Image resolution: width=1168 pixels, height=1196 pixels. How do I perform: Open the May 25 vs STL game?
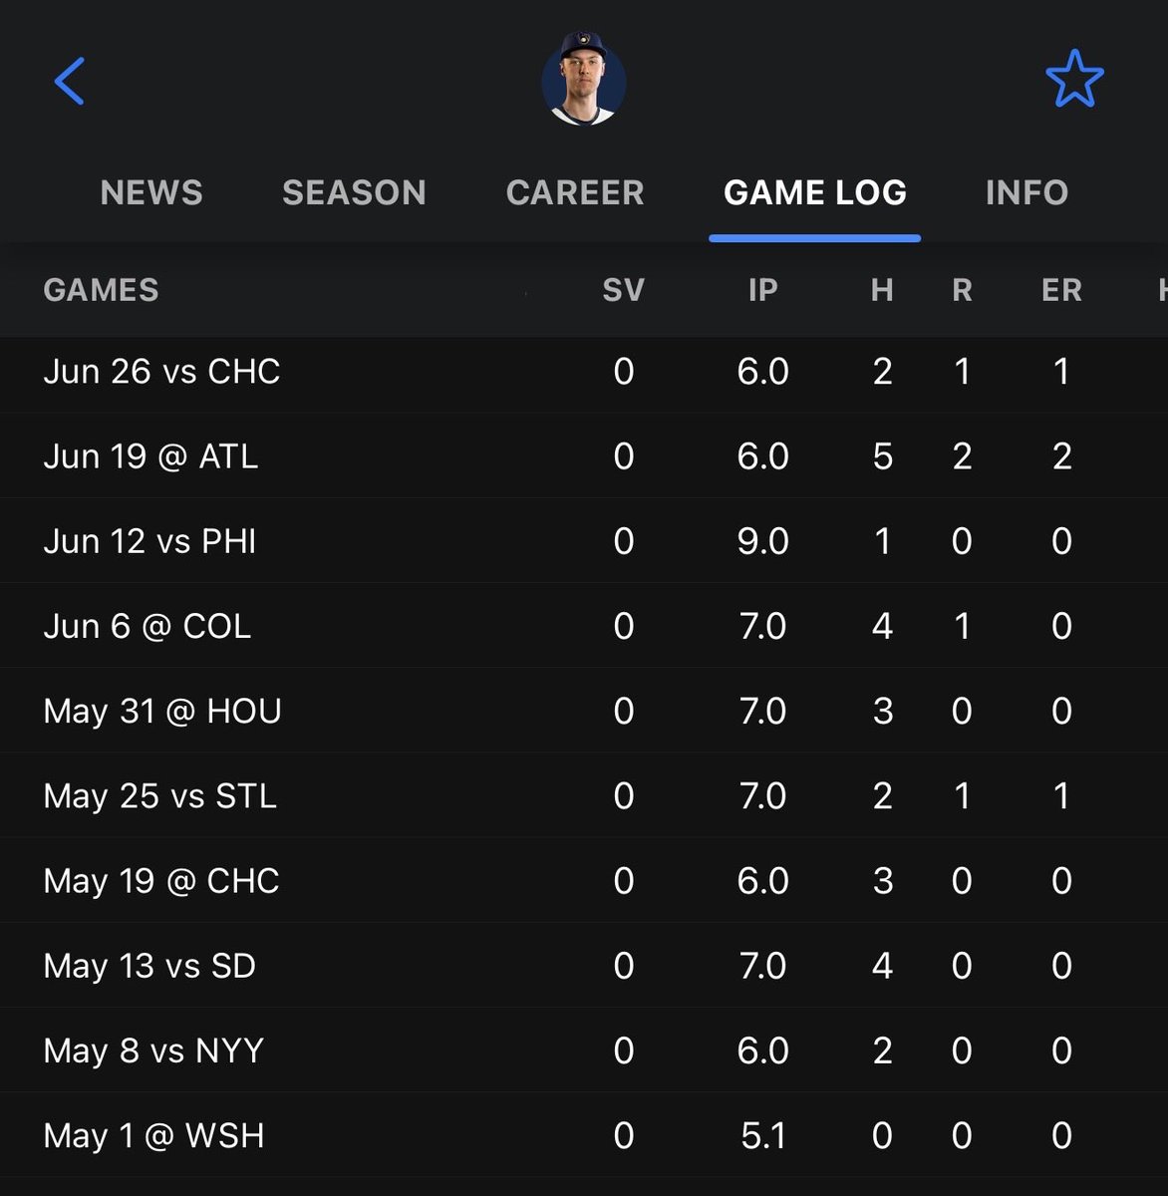584,795
